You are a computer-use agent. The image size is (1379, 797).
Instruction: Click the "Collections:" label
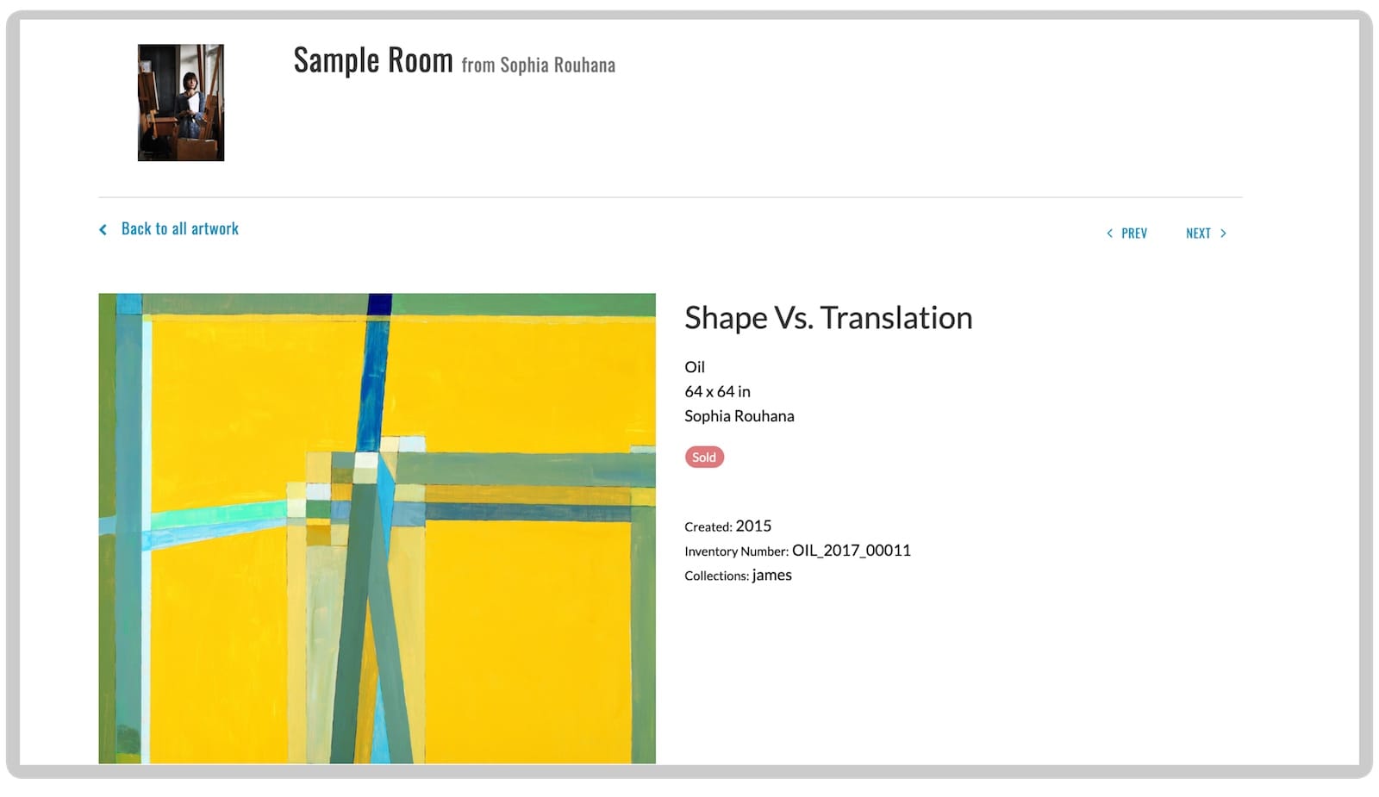point(716,576)
